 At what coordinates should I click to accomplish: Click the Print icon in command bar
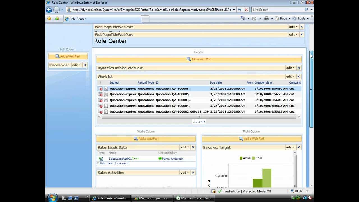[x=266, y=19]
